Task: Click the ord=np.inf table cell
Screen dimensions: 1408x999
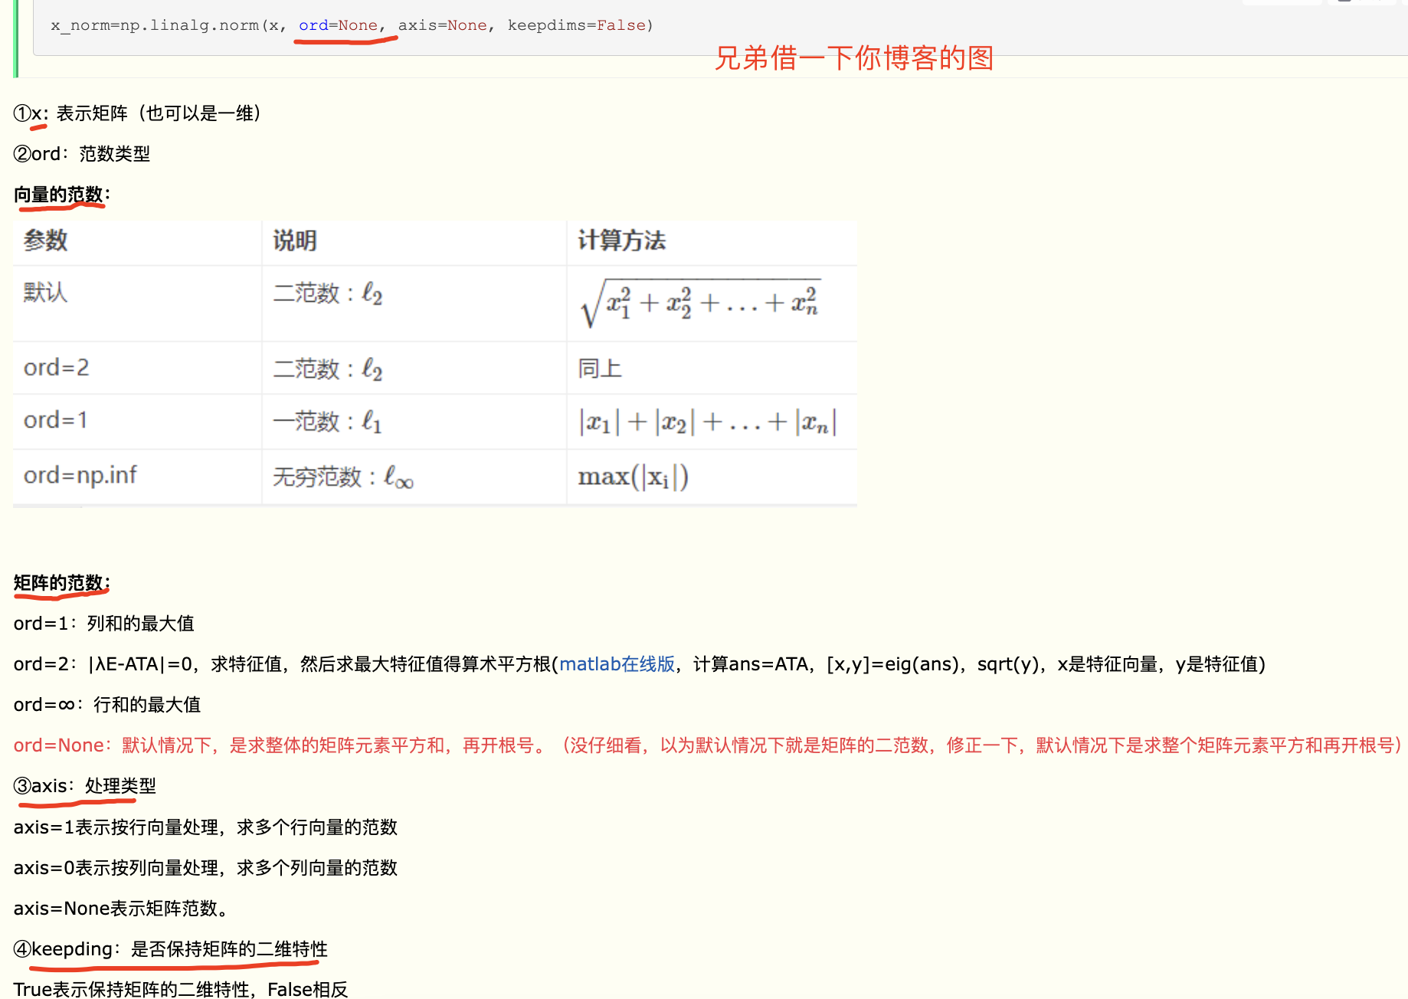Action: point(80,476)
